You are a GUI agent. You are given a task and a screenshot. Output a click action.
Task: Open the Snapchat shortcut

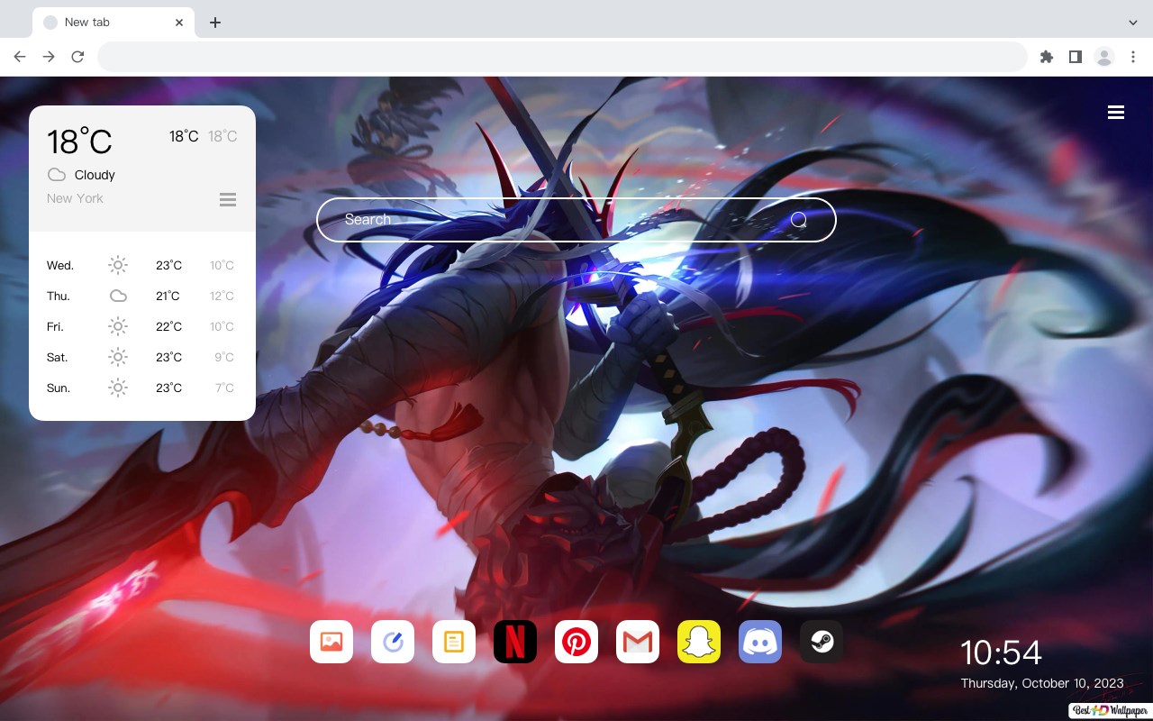pos(699,642)
